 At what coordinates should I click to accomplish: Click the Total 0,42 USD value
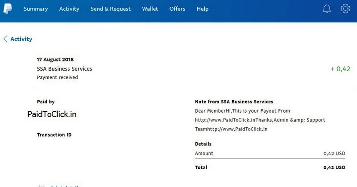pos(334,167)
